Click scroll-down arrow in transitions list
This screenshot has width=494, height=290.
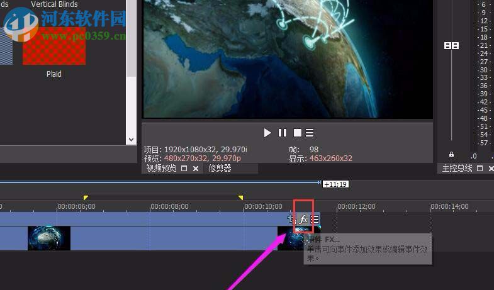pyautogui.click(x=132, y=140)
